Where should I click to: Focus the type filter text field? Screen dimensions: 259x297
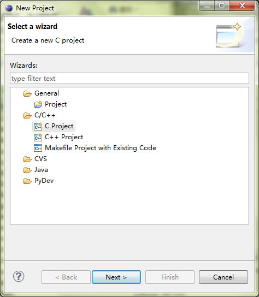tap(129, 78)
